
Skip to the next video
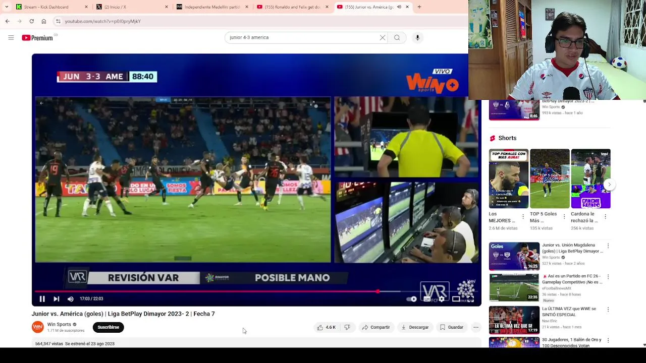tap(57, 299)
